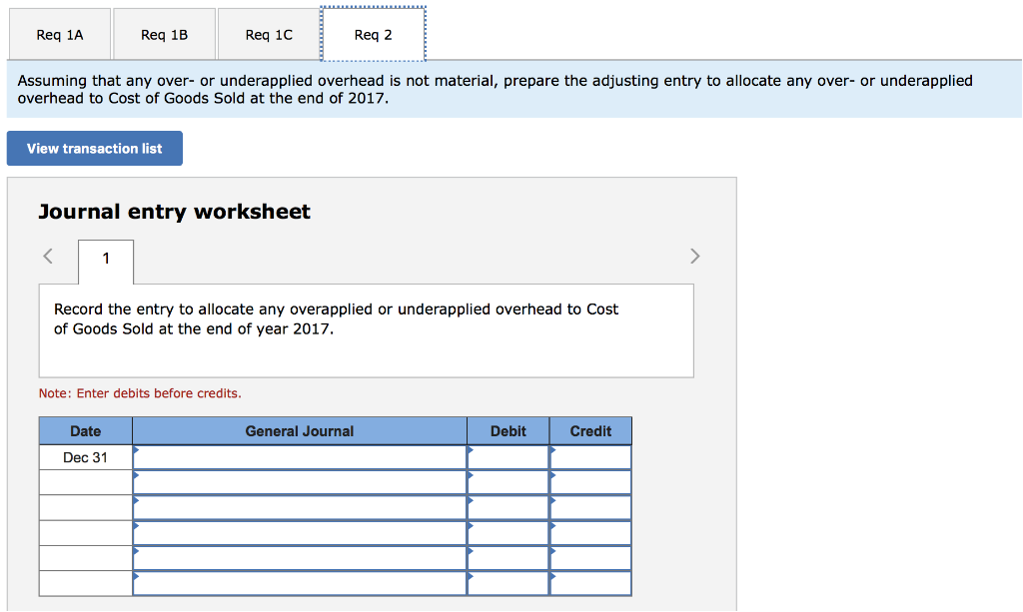Screen dimensions: 1023x612
Task: Click the Credit column header
Action: (x=590, y=431)
